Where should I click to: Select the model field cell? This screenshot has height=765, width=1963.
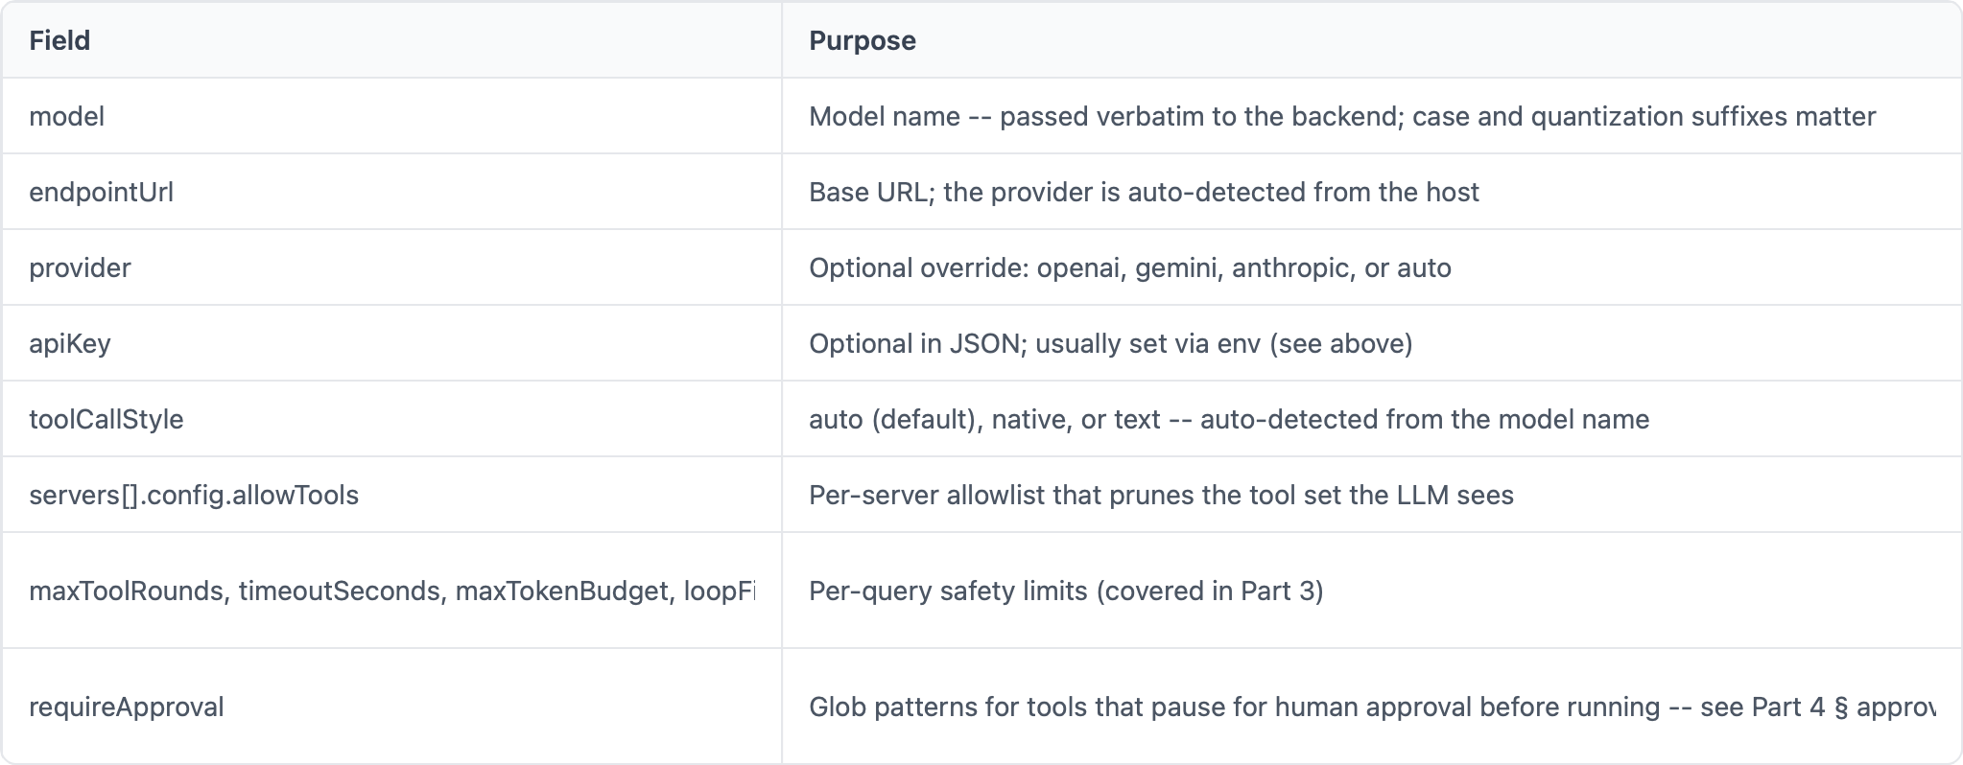pyautogui.click(x=391, y=116)
